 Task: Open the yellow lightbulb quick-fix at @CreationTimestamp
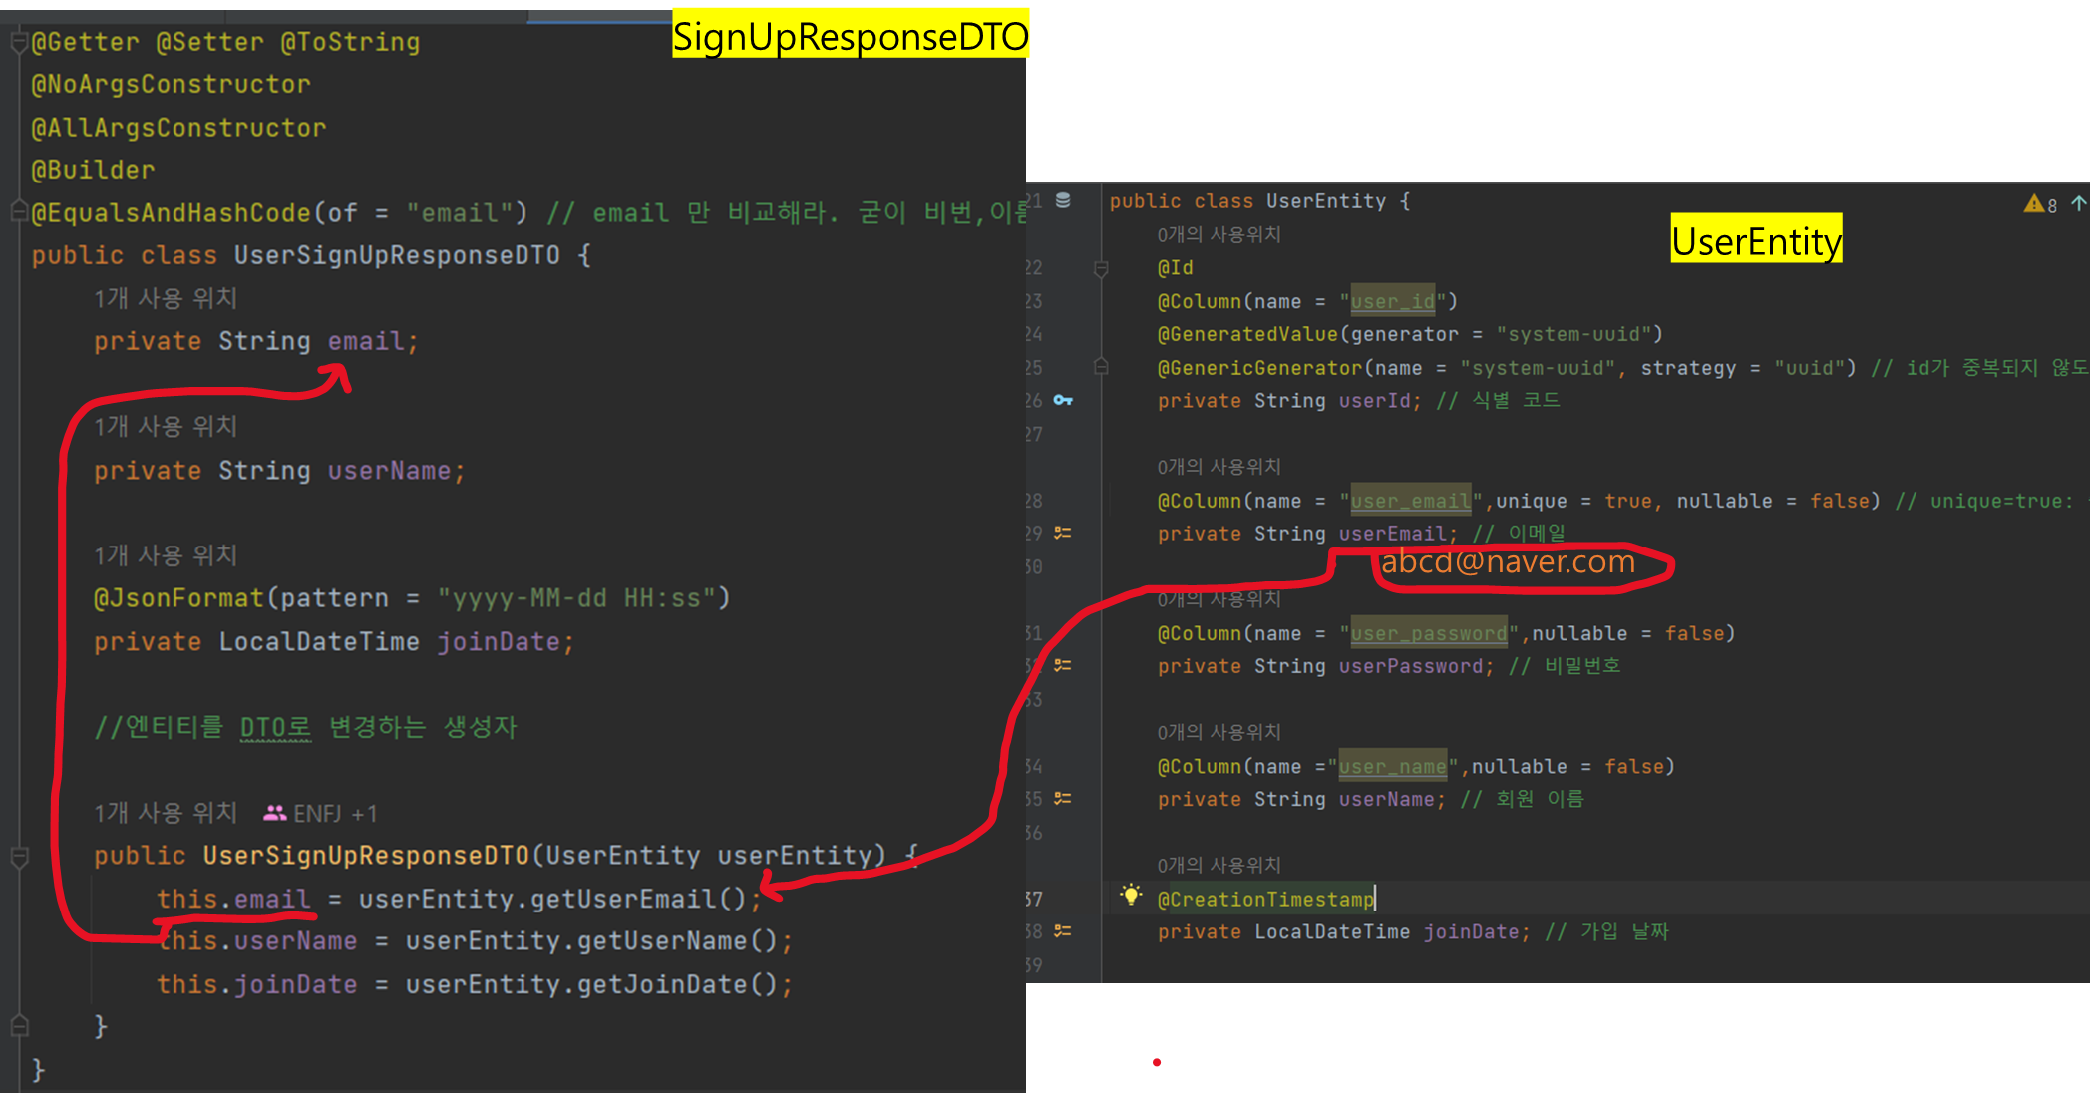coord(1130,894)
